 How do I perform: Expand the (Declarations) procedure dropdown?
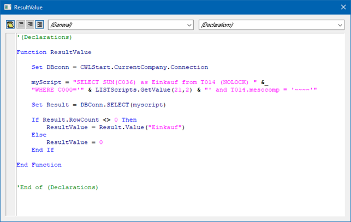[340, 25]
